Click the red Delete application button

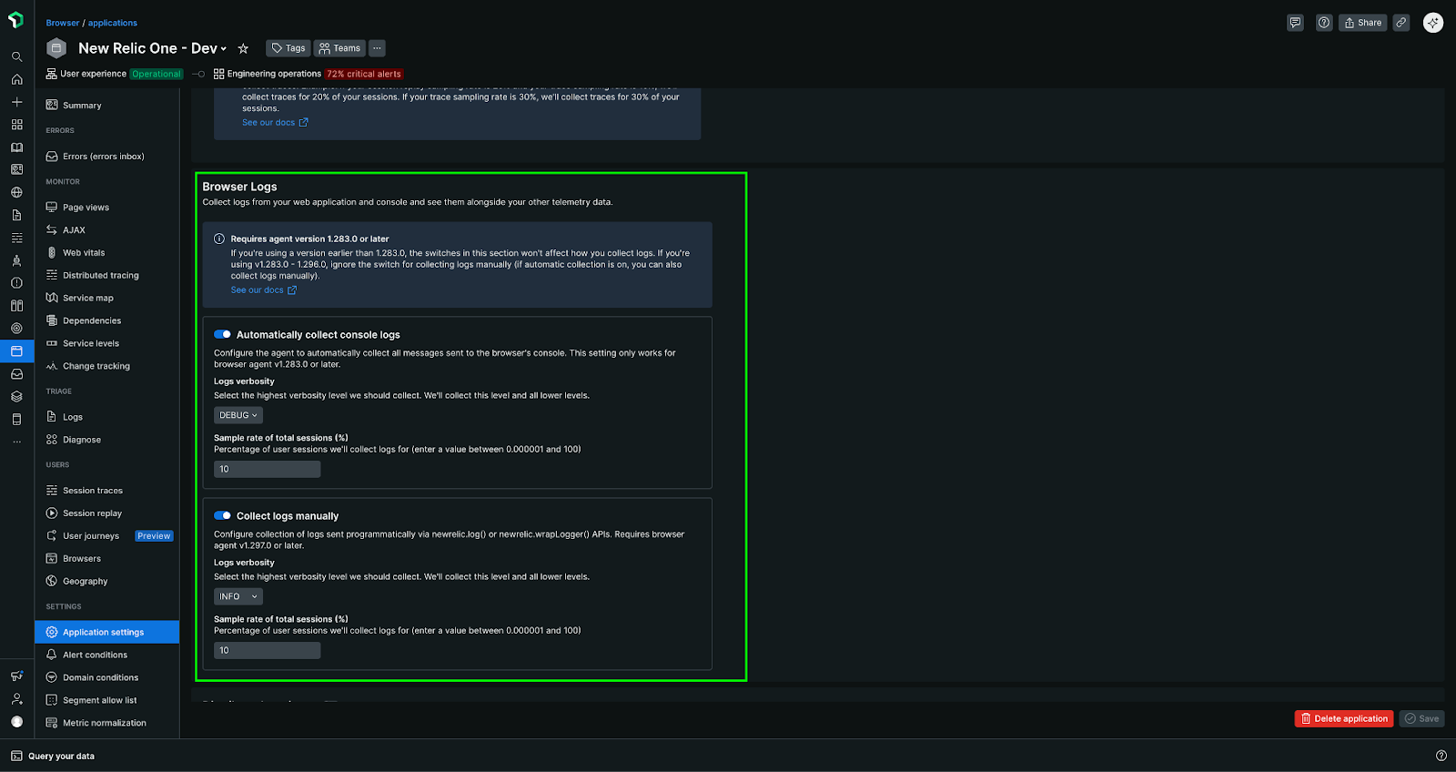(1343, 718)
